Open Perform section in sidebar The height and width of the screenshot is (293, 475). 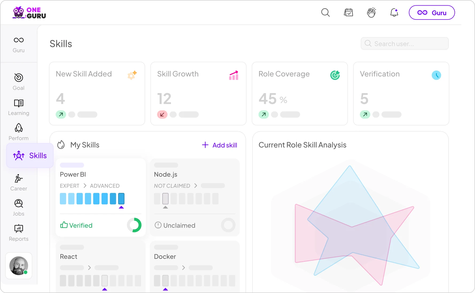(x=19, y=132)
